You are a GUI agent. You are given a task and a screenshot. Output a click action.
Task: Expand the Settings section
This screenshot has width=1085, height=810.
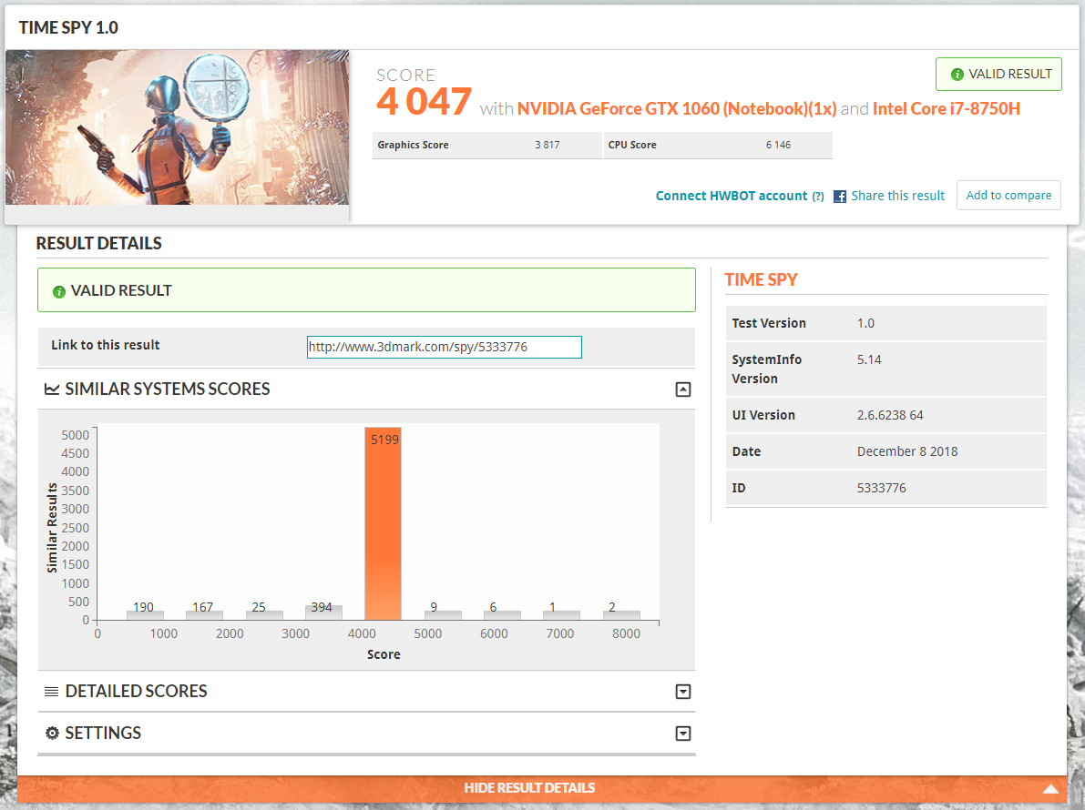point(683,734)
